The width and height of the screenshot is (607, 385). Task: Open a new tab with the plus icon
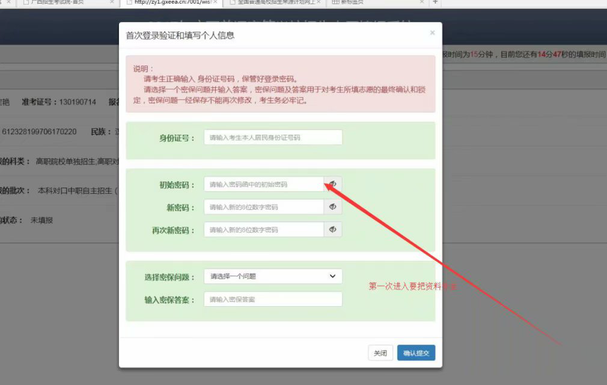click(x=435, y=2)
